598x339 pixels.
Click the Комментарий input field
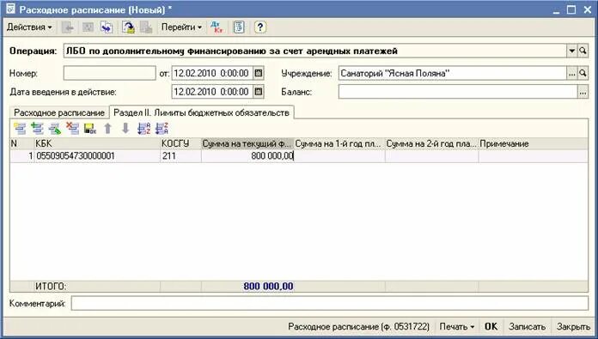(330, 304)
